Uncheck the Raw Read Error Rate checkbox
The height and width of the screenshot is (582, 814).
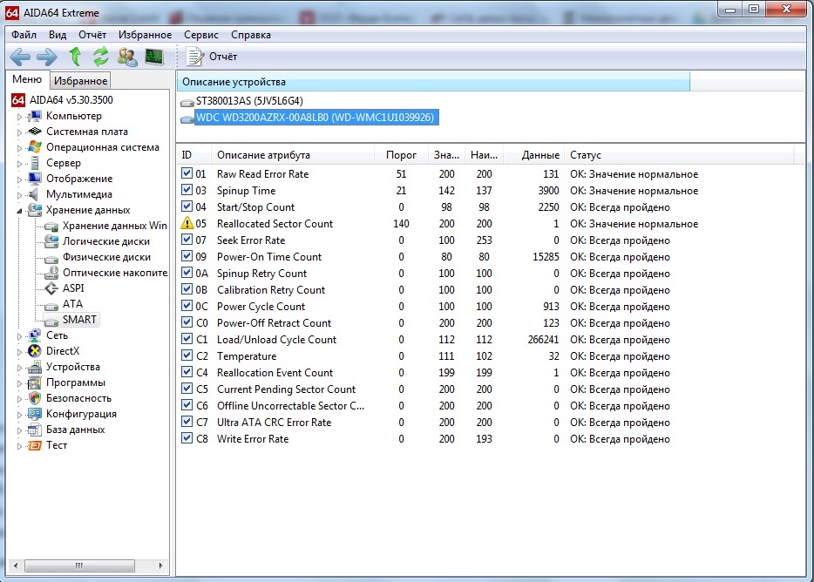pyautogui.click(x=187, y=173)
